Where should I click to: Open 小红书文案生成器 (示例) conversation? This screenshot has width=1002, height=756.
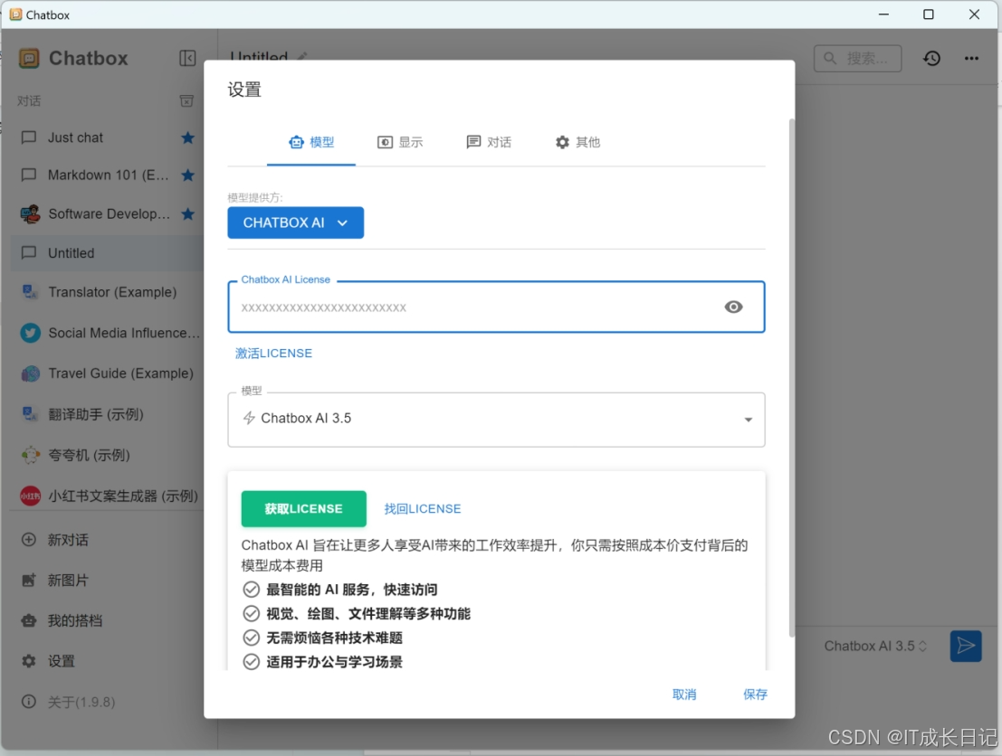click(109, 496)
